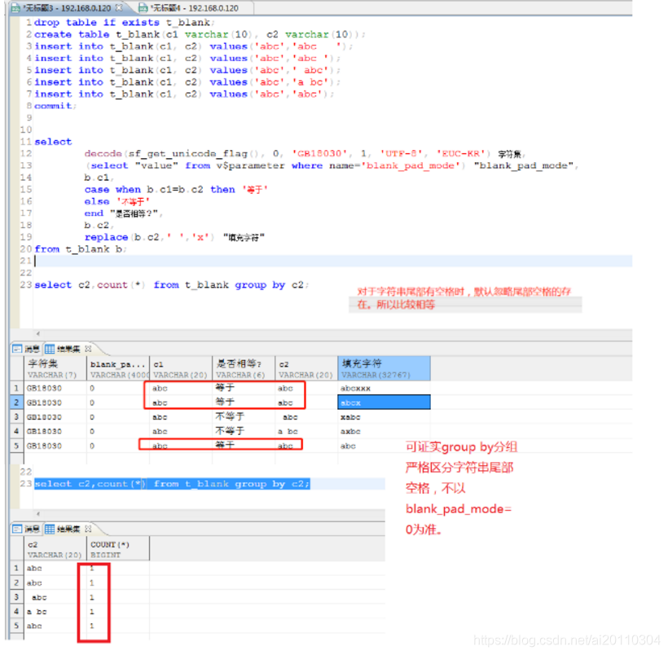Click the 'abcxxx' cell in 填充字符 column

pyautogui.click(x=385, y=389)
